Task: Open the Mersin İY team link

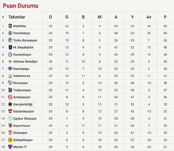Action: tap(20, 147)
